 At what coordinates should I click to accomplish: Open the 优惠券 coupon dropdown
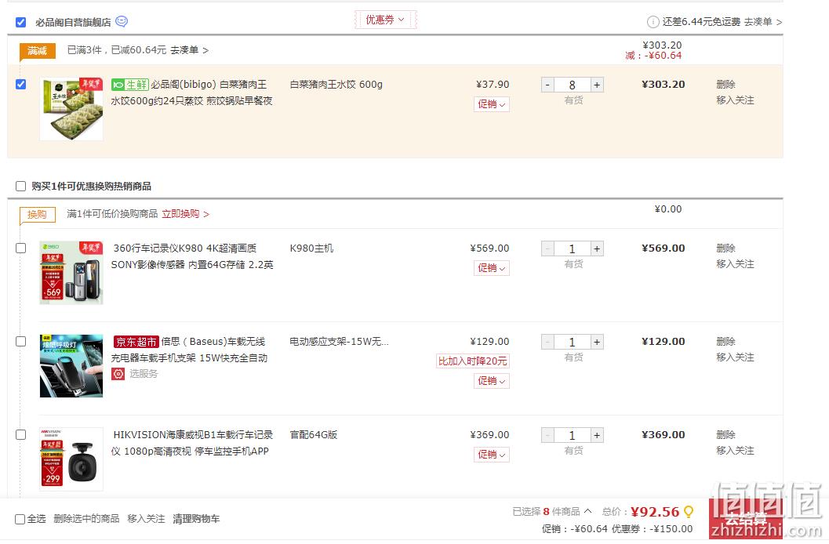[385, 20]
